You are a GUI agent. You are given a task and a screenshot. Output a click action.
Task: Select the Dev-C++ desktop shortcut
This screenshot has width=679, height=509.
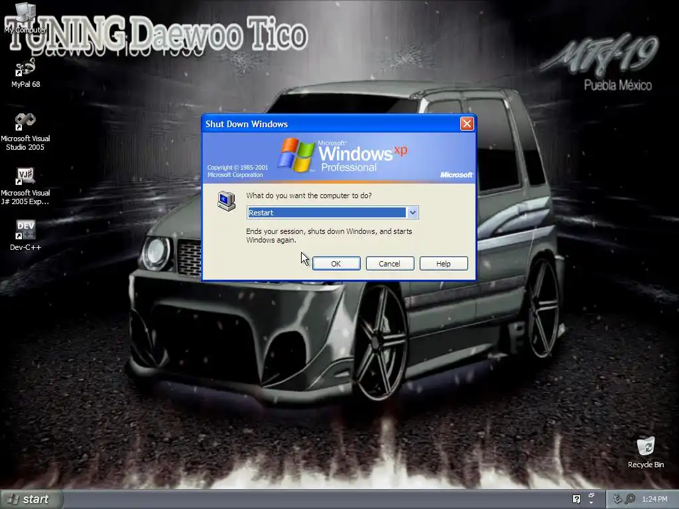(x=25, y=235)
